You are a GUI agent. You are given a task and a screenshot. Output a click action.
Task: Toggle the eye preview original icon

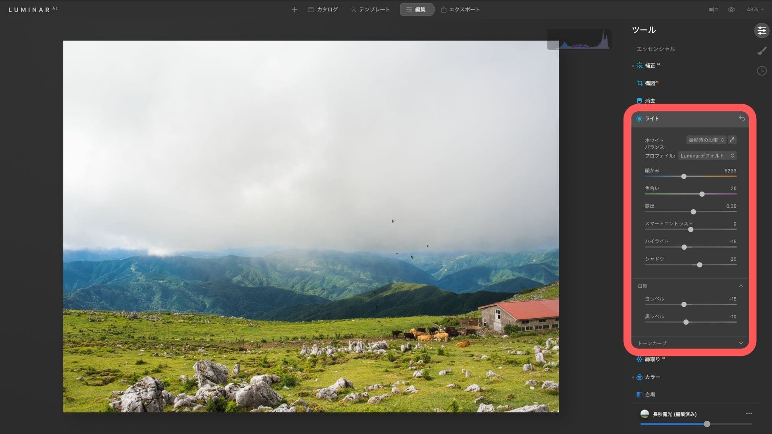731,10
